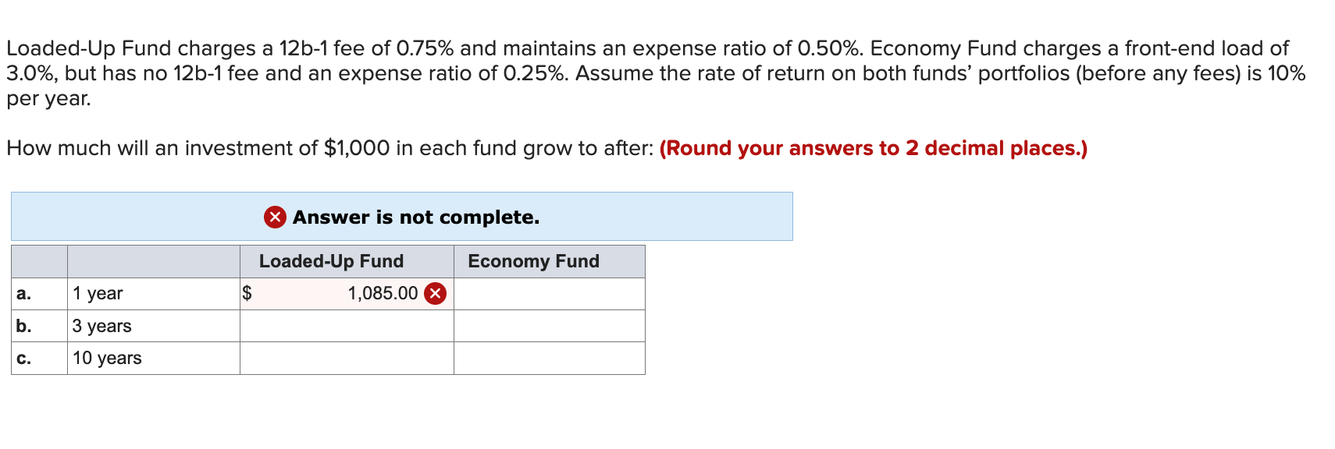The image size is (1335, 449).
Task: Click the empty table corner cell above row a
Action: pyautogui.click(x=39, y=261)
